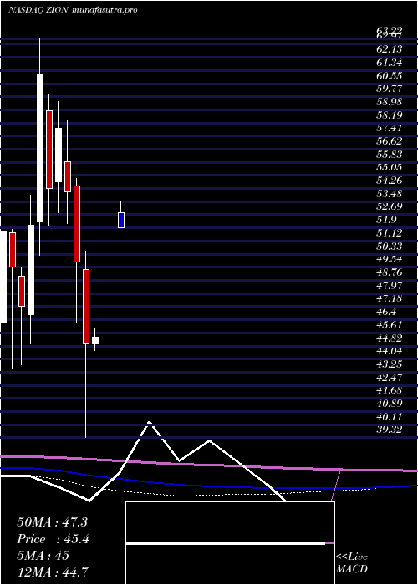This screenshot has height=585, width=418.
Task: Select the blue candlestick near 52
Action: 121,220
